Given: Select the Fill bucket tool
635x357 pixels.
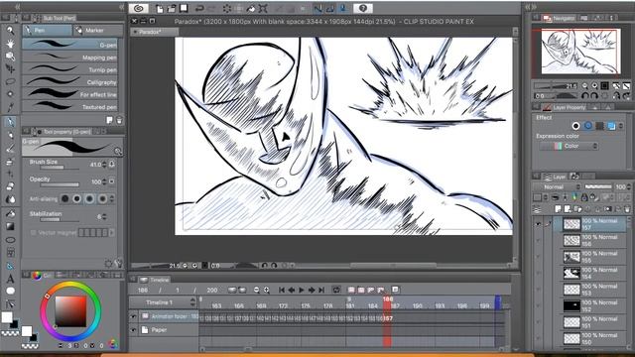Looking at the screenshot, I should (x=10, y=213).
